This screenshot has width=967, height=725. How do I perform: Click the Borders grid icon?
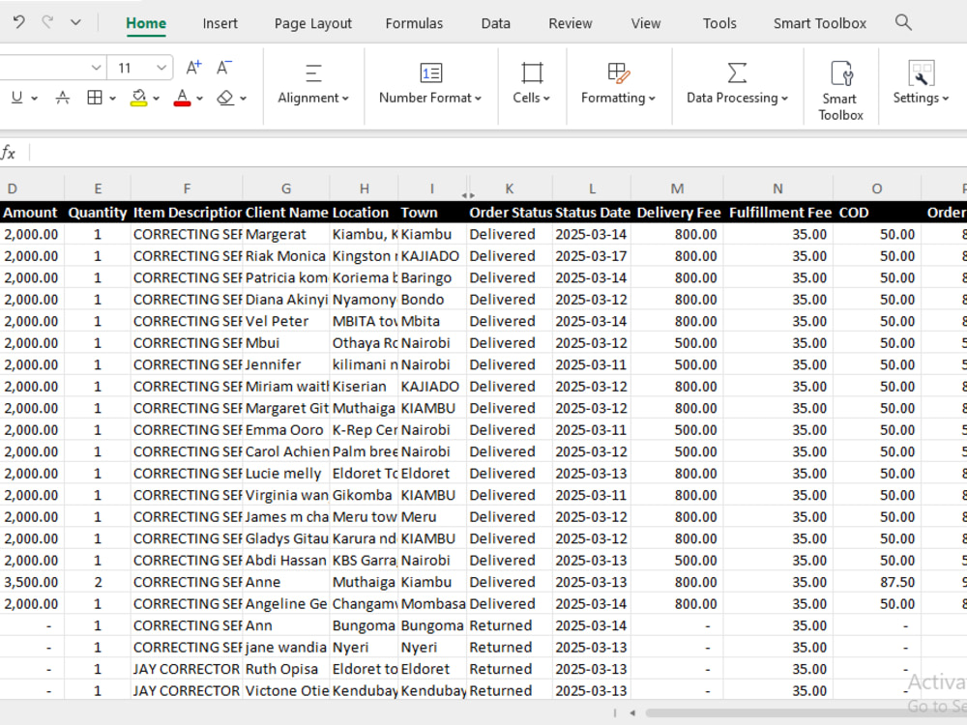click(95, 98)
